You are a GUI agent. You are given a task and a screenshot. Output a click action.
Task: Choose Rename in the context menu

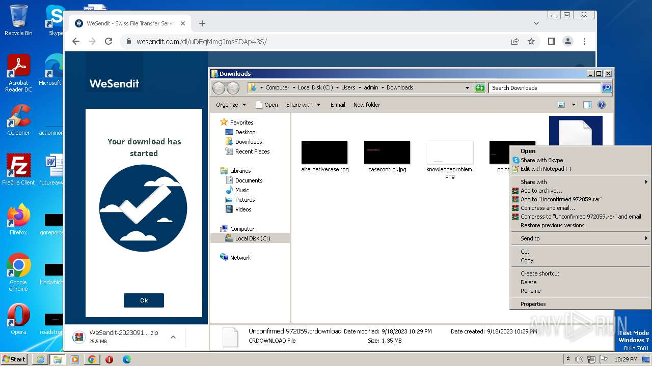(x=581, y=291)
